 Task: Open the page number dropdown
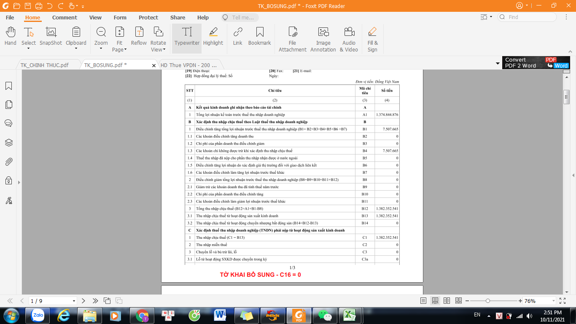click(74, 301)
